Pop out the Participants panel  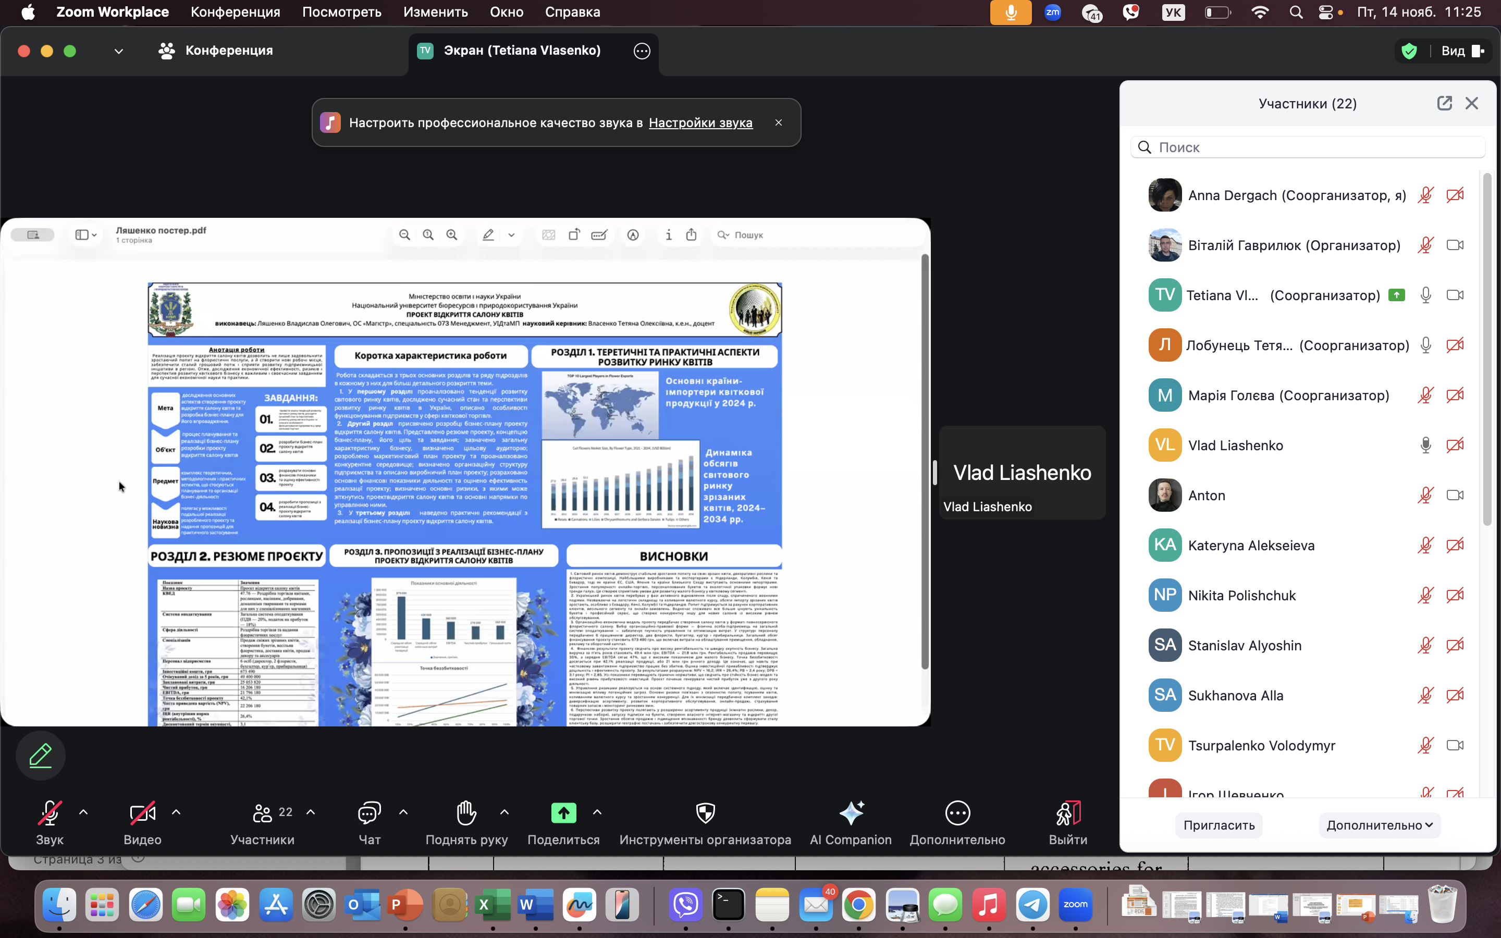(1444, 104)
